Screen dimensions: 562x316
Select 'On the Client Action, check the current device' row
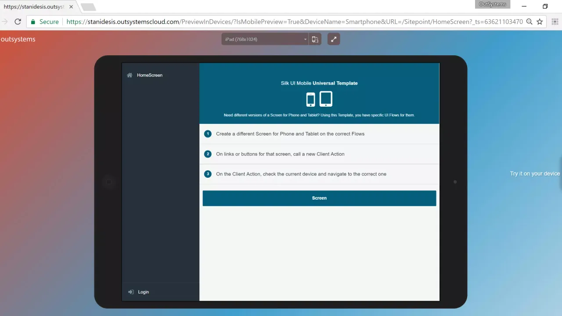click(x=319, y=174)
